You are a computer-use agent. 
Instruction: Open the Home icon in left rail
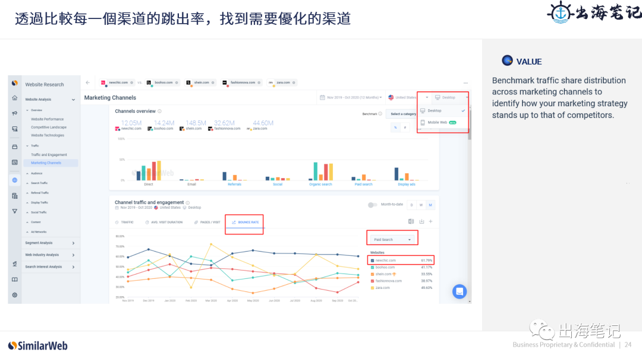click(x=15, y=98)
